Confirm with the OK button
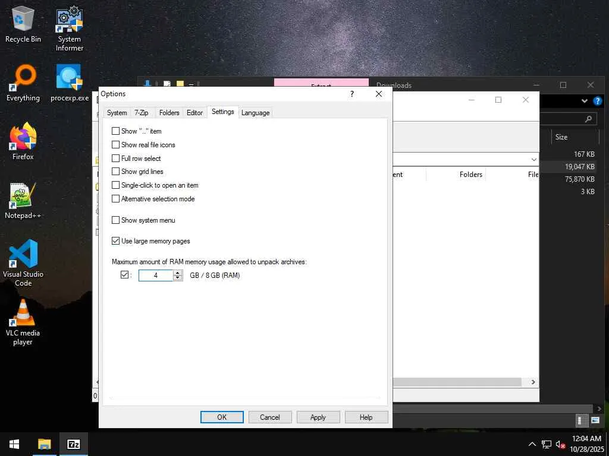609x456 pixels. click(222, 417)
